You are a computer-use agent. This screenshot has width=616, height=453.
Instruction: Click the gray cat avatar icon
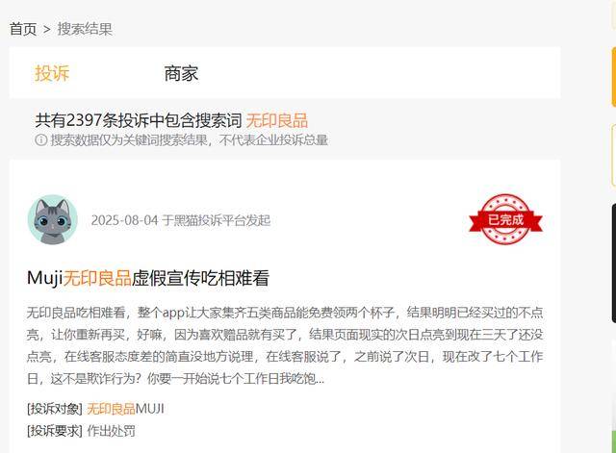tap(53, 219)
